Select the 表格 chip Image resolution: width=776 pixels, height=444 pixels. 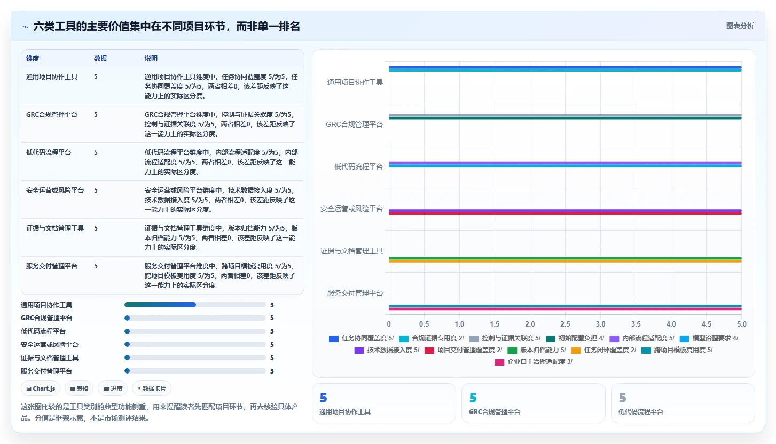[79, 388]
